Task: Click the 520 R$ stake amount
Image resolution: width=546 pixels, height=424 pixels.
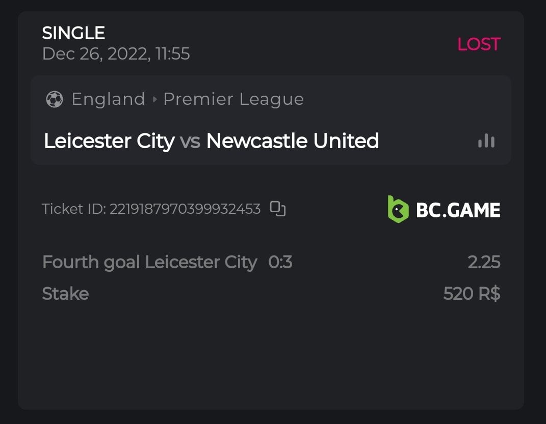Action: [x=472, y=294]
